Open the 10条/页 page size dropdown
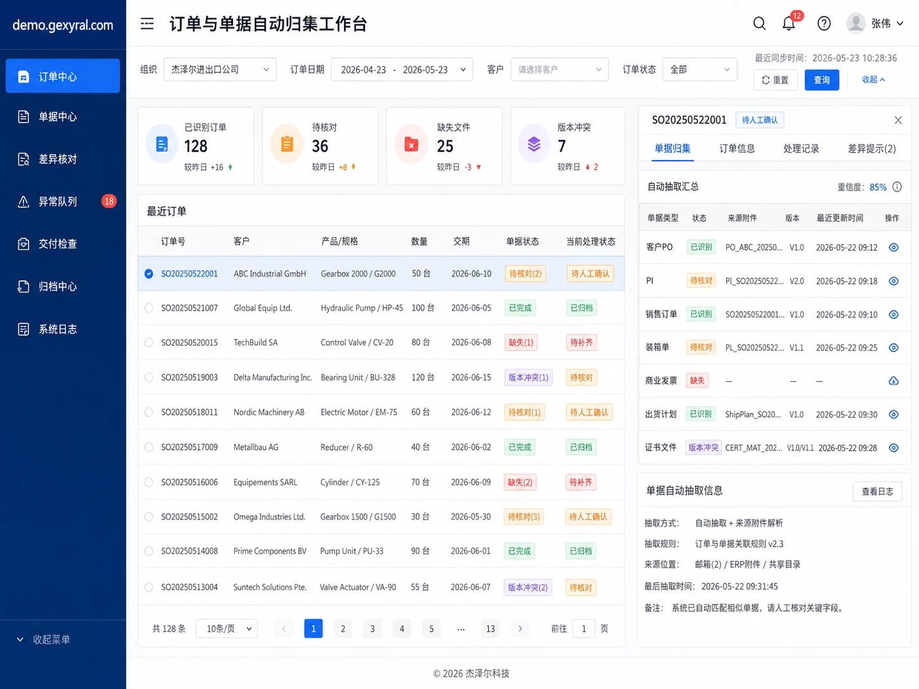 227,629
